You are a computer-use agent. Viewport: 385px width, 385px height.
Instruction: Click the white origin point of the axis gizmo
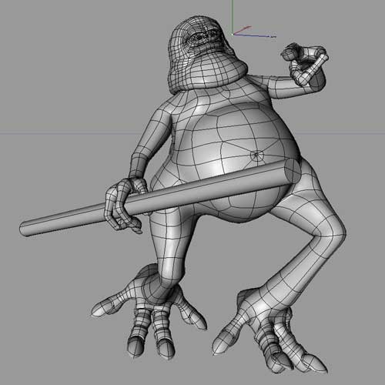(233, 34)
